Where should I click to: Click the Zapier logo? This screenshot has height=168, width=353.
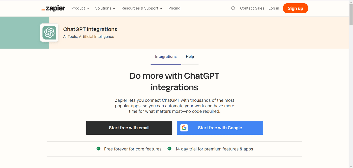click(x=53, y=8)
